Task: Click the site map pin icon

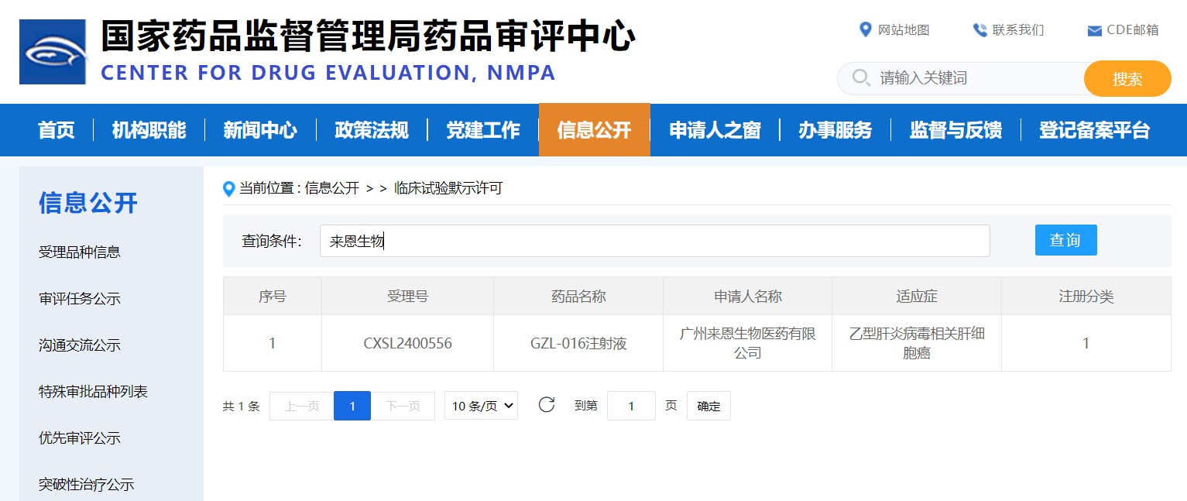Action: [866, 29]
